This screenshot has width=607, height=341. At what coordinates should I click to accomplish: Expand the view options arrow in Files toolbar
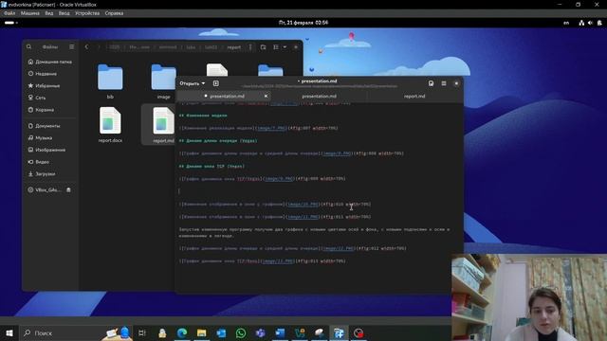285,47
